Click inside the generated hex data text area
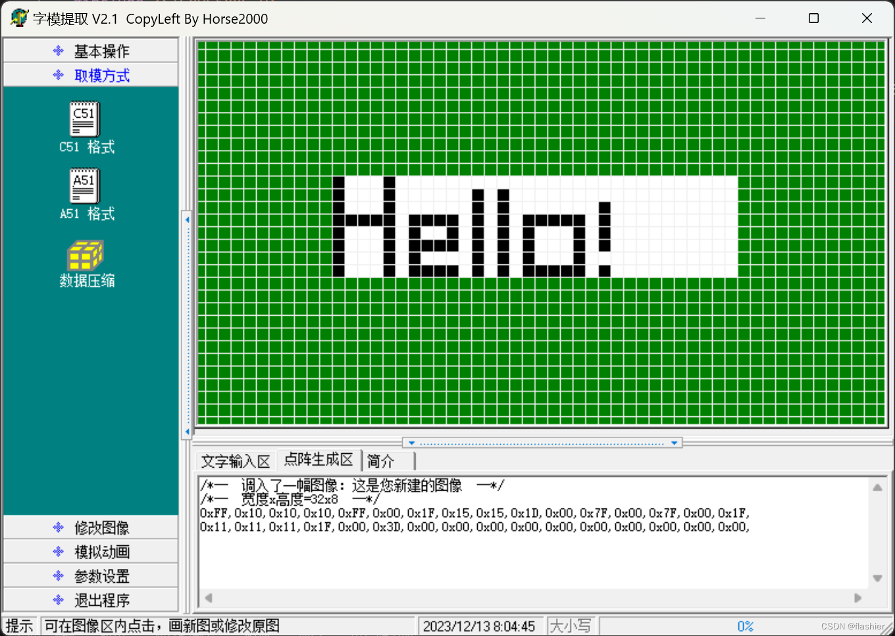The height and width of the screenshot is (636, 895). pos(534,533)
